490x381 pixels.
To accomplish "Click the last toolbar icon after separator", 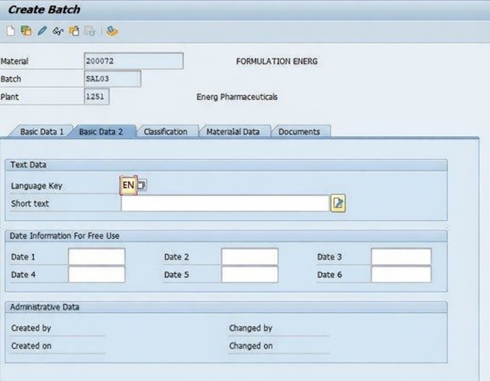I will [x=112, y=31].
